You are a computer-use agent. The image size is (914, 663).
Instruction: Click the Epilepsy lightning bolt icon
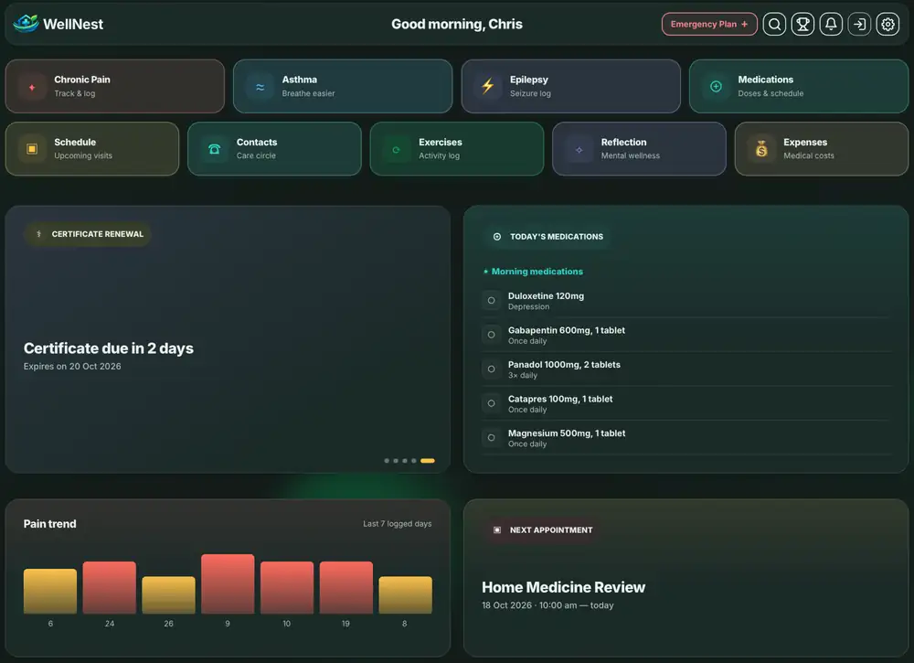(x=488, y=86)
